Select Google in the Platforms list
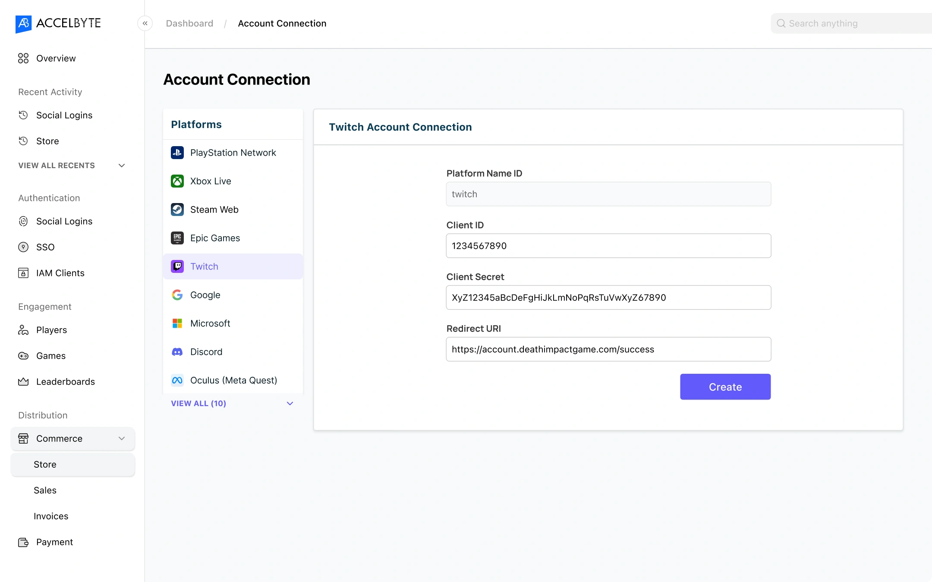Screen dimensions: 932x582 point(205,295)
